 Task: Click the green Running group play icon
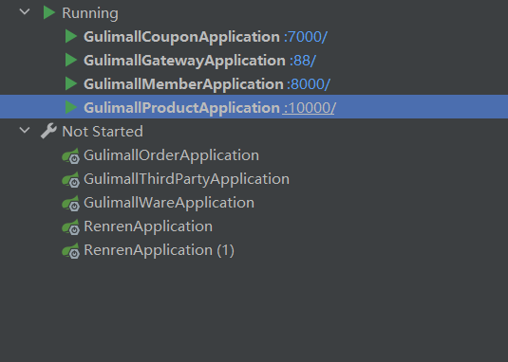tap(49, 12)
